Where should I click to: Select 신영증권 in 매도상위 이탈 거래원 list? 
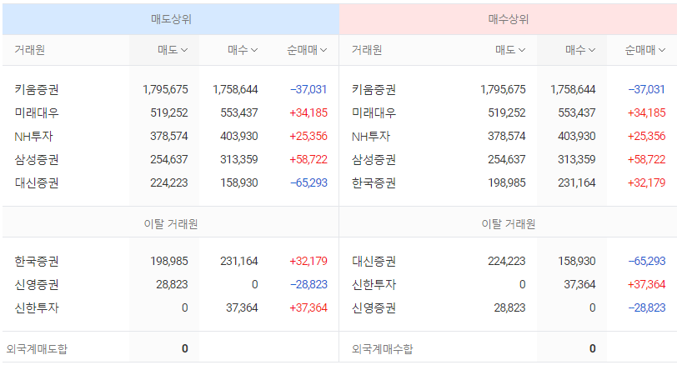click(x=37, y=285)
